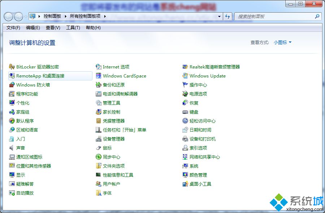The width and height of the screenshot is (325, 213).
Task: Click the 通知区域图标 icon
Action: coord(12,157)
